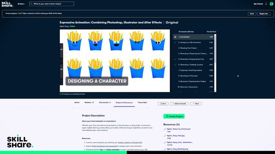Open the notifications bell
This screenshot has height=154, width=275.
click(x=266, y=4)
